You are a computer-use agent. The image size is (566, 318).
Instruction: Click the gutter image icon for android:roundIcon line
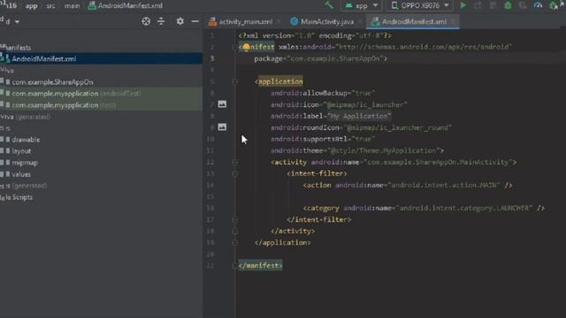(x=222, y=127)
